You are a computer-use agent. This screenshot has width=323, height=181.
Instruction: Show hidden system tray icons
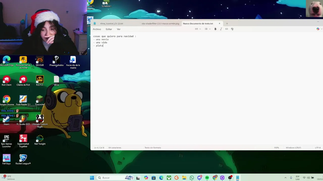285,178
